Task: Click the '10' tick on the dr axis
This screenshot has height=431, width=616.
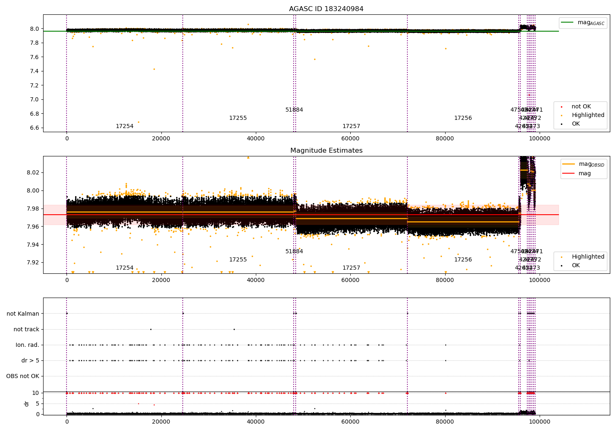Action: tap(36, 393)
